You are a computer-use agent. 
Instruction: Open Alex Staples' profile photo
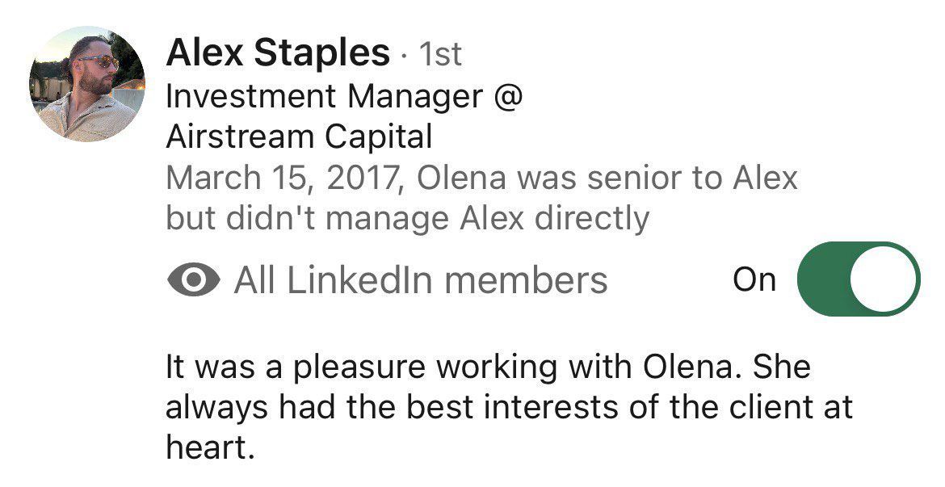pos(86,84)
